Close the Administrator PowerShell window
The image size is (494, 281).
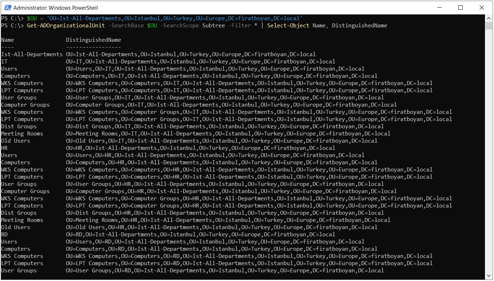(x=482, y=8)
